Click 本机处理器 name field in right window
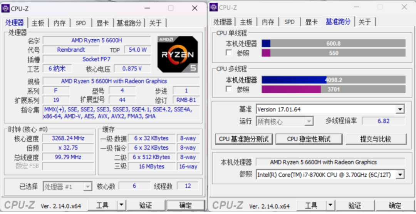The width and height of the screenshot is (416, 214). coord(330,162)
